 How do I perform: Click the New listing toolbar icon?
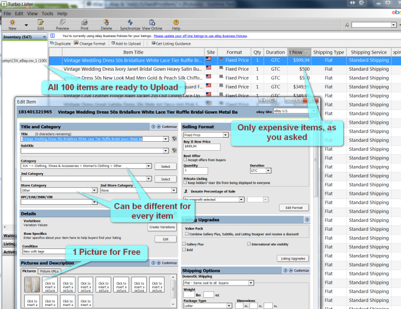tap(12, 24)
